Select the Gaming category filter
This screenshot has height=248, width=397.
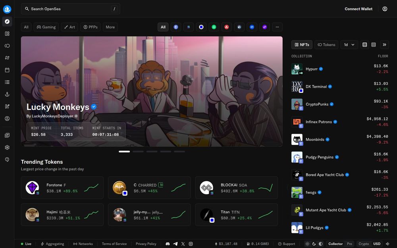[x=46, y=27]
